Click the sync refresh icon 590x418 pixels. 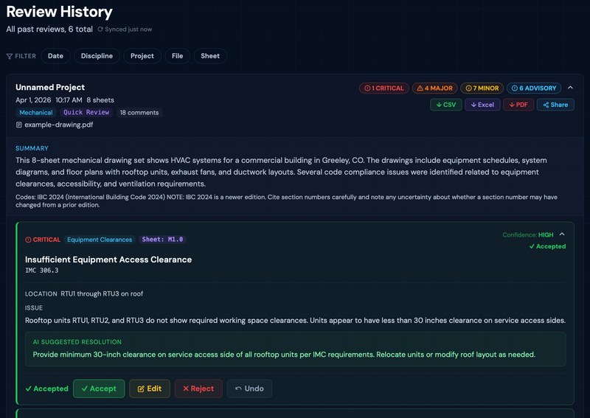click(100, 29)
